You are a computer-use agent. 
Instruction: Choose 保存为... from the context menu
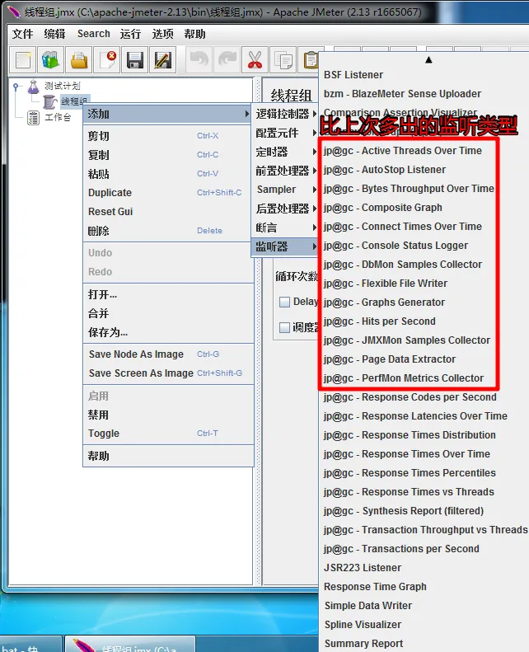pos(168,332)
